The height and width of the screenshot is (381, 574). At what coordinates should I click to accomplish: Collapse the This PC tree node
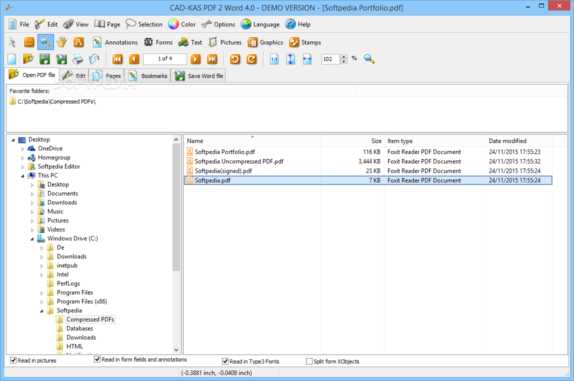click(x=22, y=176)
